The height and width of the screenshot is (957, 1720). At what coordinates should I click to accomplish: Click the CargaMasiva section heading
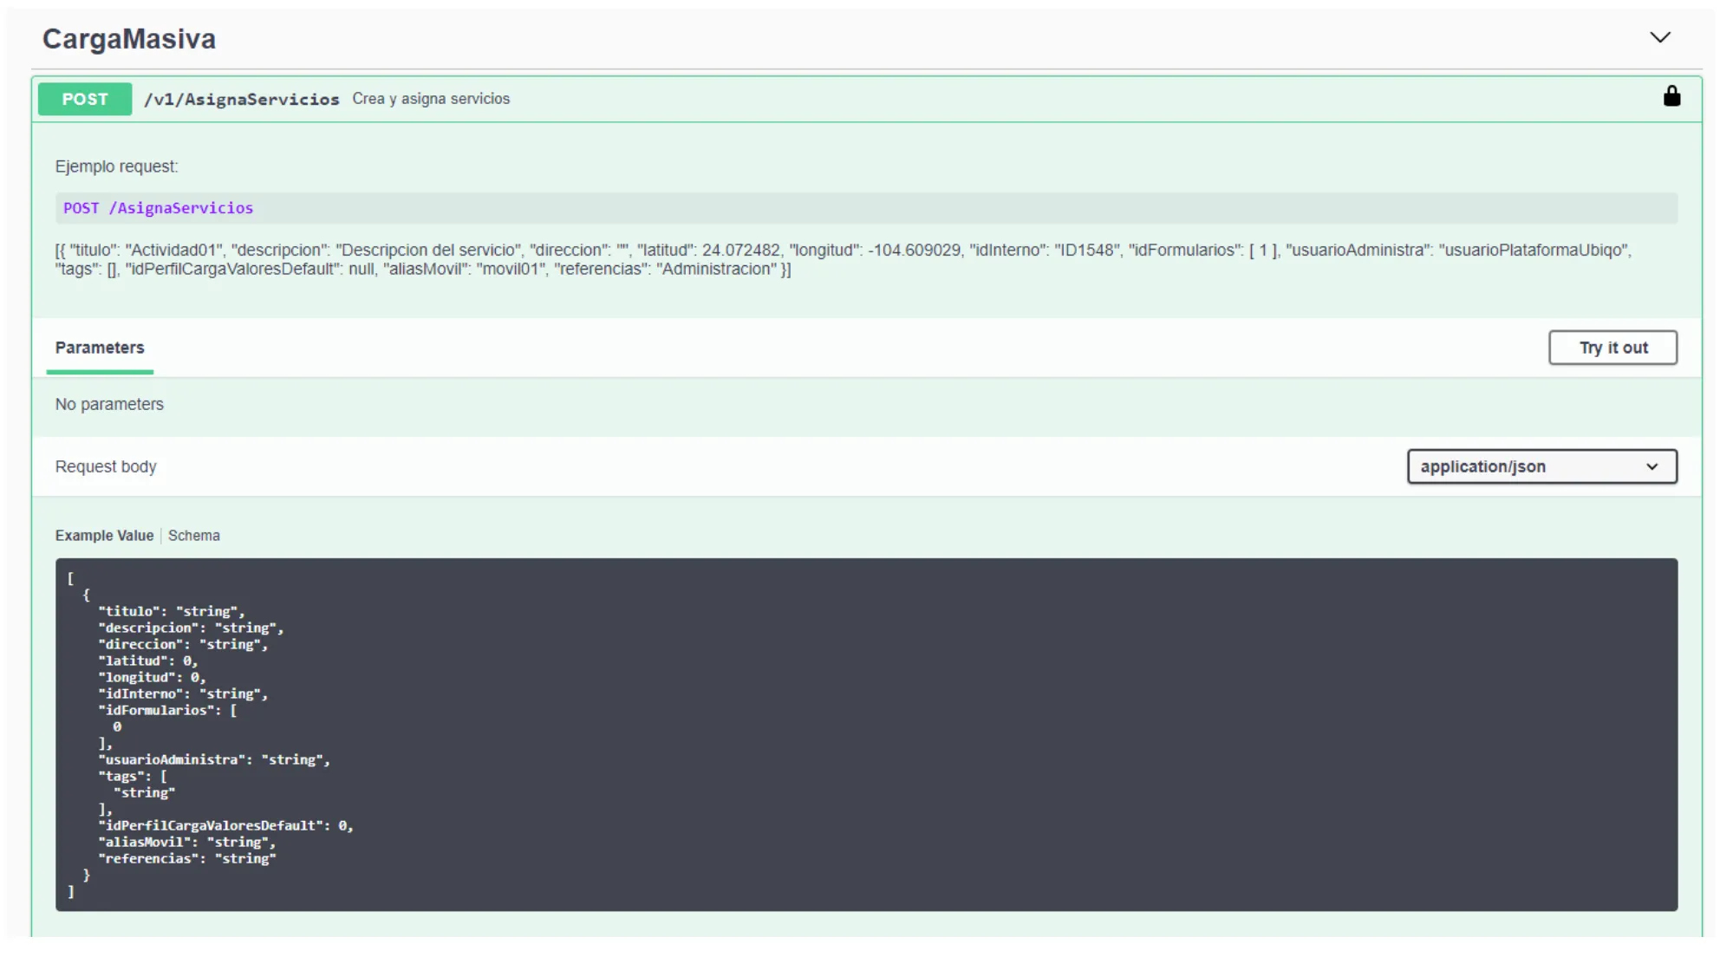(129, 39)
